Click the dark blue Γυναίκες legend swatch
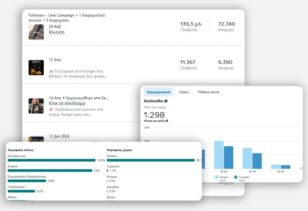 [236, 177]
